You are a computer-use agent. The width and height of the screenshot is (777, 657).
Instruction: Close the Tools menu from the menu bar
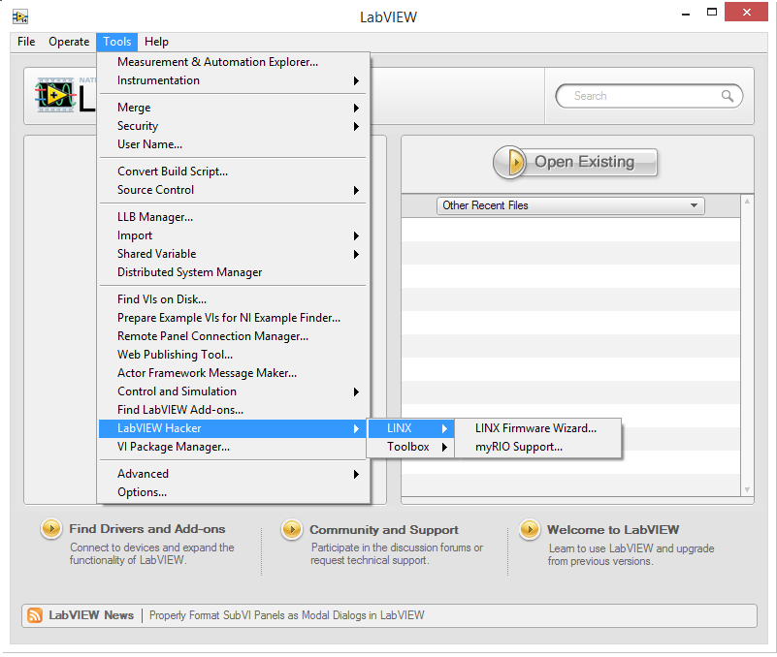click(x=117, y=42)
